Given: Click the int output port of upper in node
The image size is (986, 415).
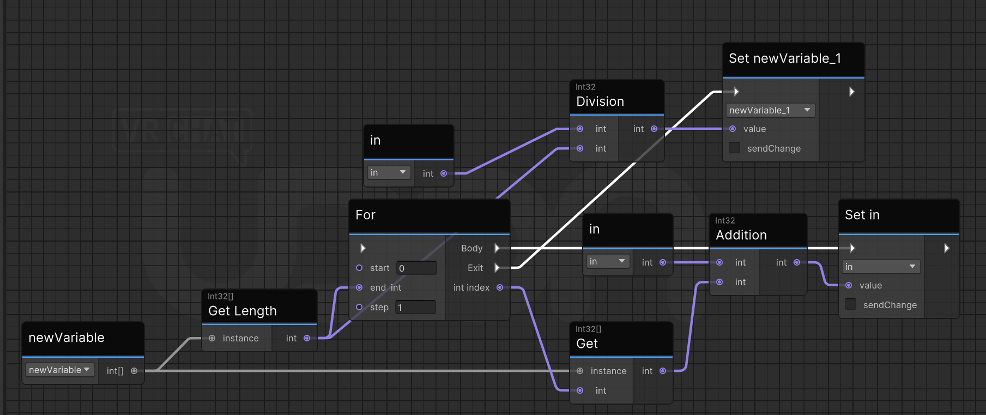Looking at the screenshot, I should [x=444, y=173].
